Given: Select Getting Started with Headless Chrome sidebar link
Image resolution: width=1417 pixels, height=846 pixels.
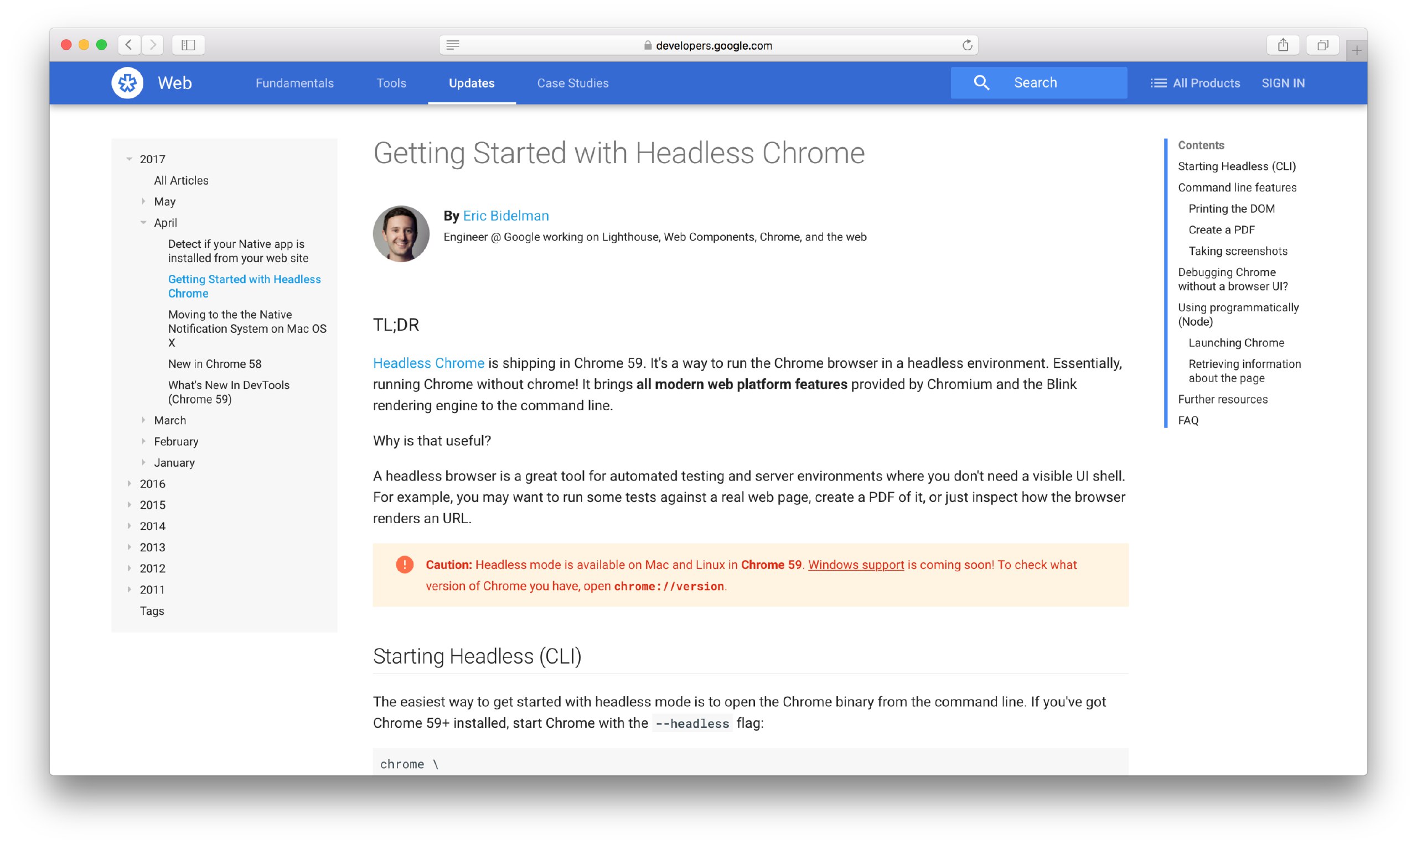Looking at the screenshot, I should pos(244,286).
